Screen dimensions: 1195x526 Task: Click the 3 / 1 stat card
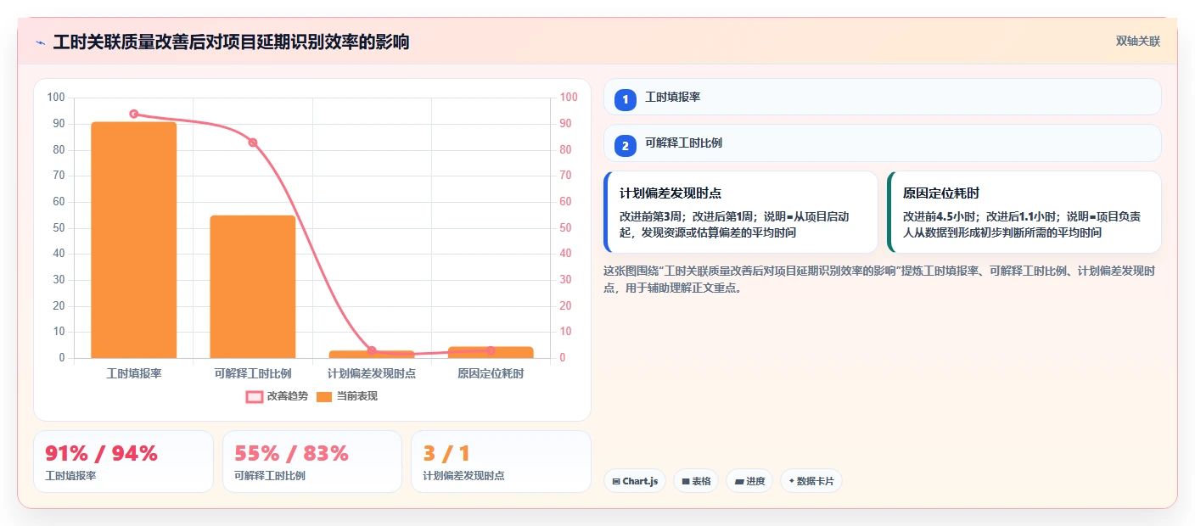(501, 462)
